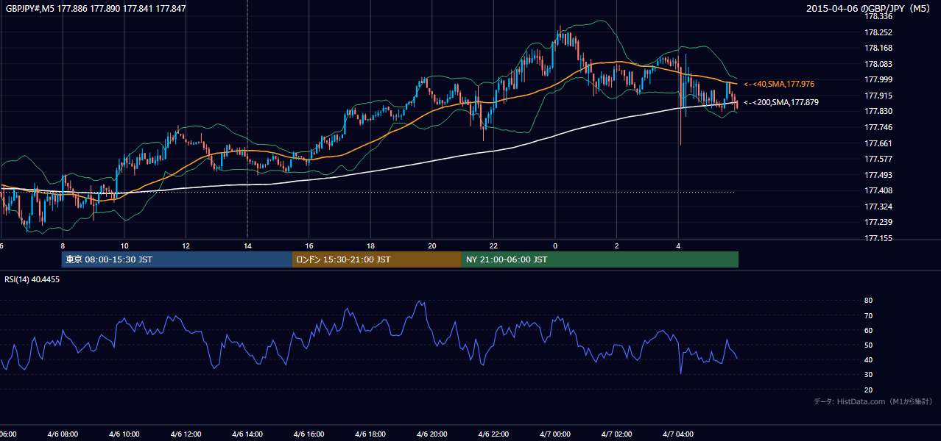Click the 4/7 00:00 timeline label
Screen dimensions: 941x441
555,434
